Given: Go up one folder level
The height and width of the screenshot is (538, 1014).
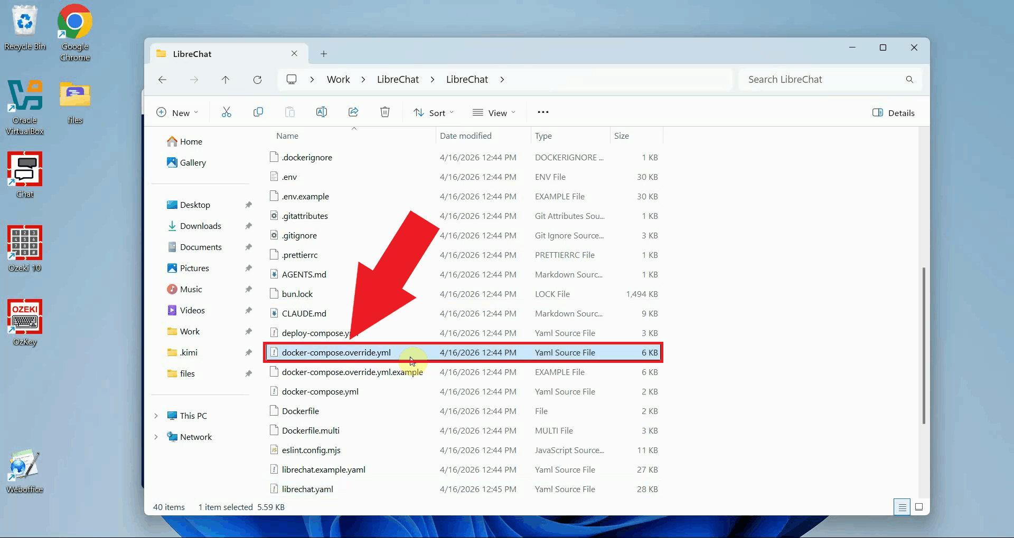Looking at the screenshot, I should (226, 80).
